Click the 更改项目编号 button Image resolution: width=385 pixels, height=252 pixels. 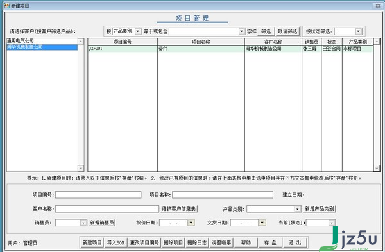tap(144, 242)
